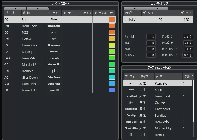Open color swatch for Gliss Down slot
The image size is (197, 140).
112,77
